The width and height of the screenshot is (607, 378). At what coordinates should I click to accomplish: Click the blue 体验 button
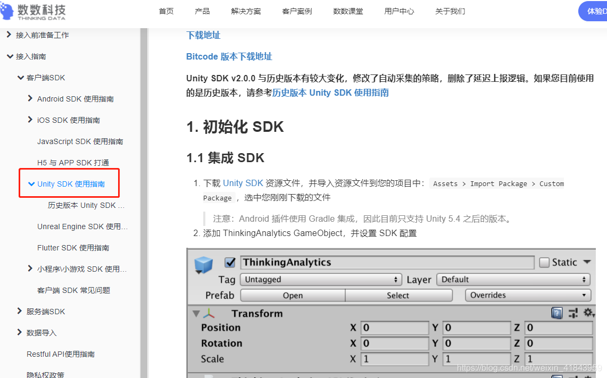tap(593, 11)
